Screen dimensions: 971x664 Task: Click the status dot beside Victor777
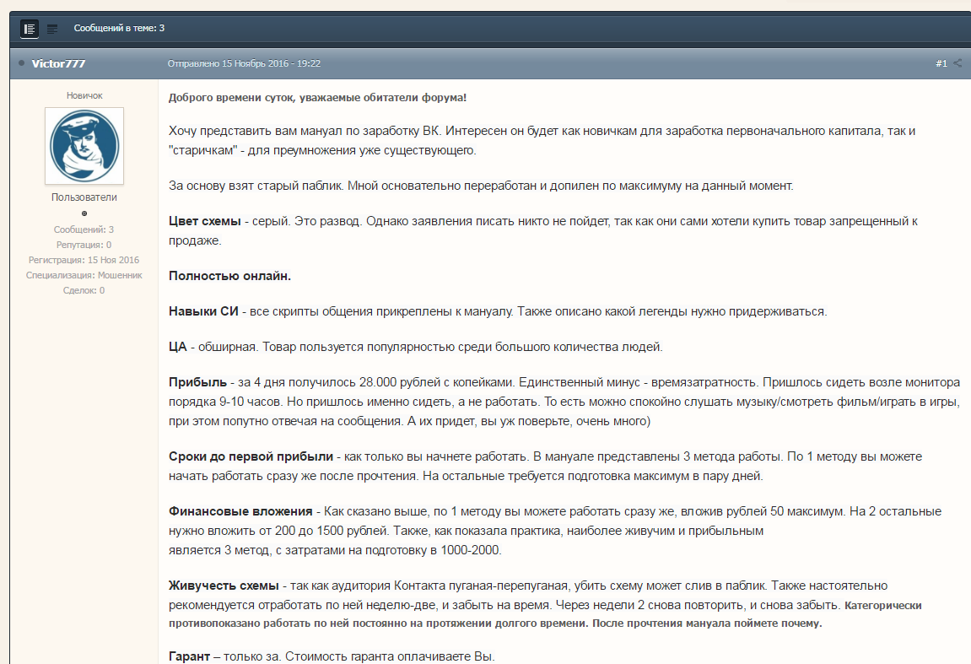[x=22, y=63]
